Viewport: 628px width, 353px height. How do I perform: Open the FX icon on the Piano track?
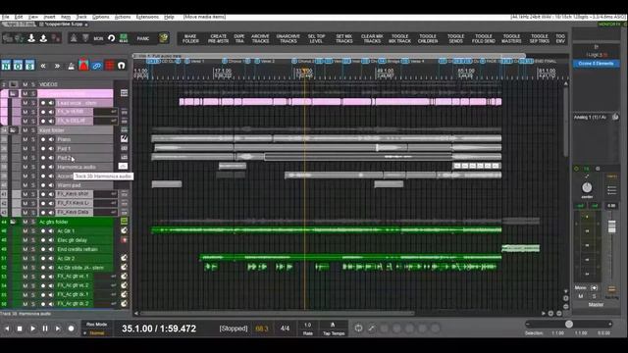pyautogui.click(x=125, y=139)
